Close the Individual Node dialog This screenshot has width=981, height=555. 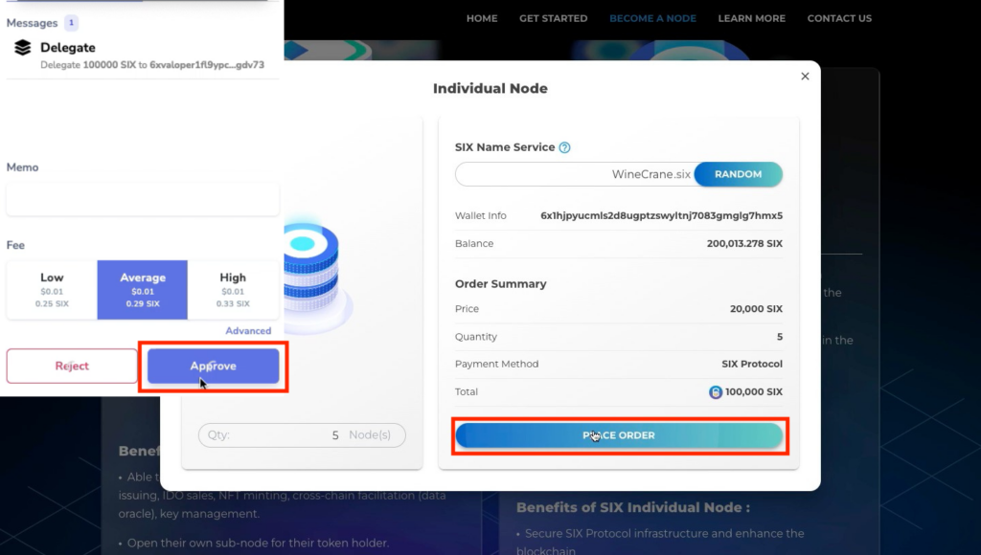(x=805, y=76)
